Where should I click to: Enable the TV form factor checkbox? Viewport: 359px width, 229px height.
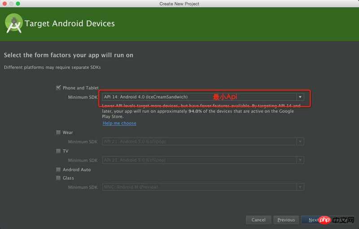(x=58, y=151)
